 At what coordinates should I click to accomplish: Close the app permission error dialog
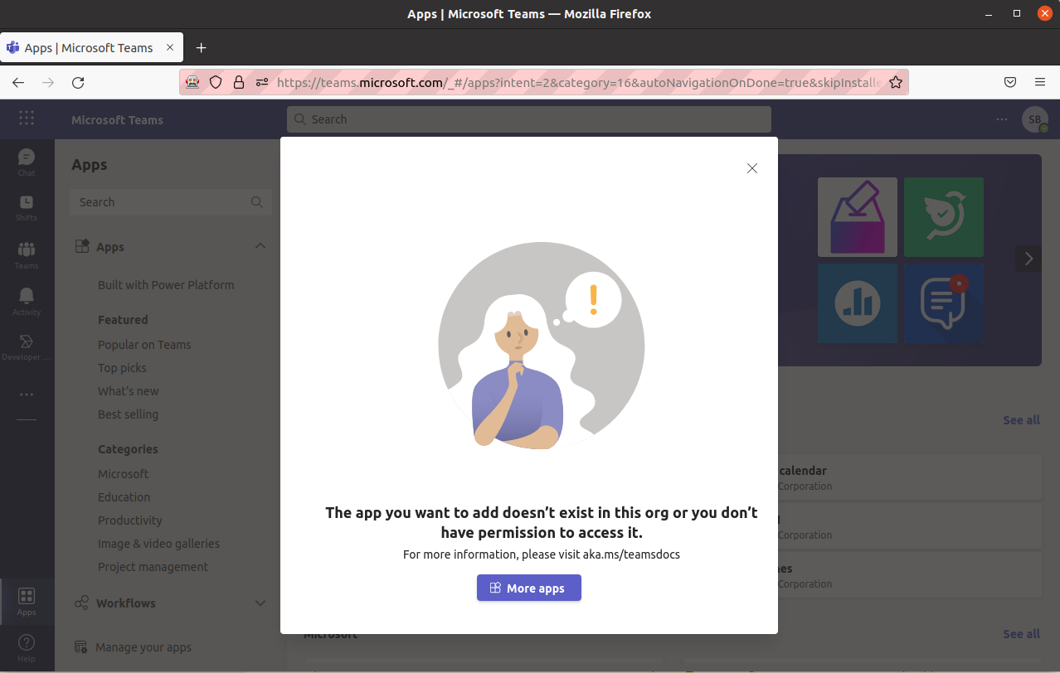pyautogui.click(x=752, y=168)
